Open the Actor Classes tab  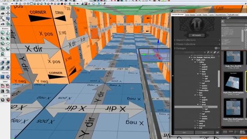[x=190, y=15]
